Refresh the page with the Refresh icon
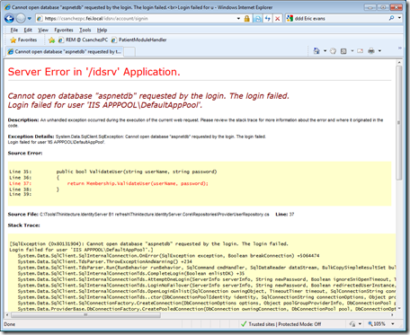The height and width of the screenshot is (335, 410). tap(267, 19)
